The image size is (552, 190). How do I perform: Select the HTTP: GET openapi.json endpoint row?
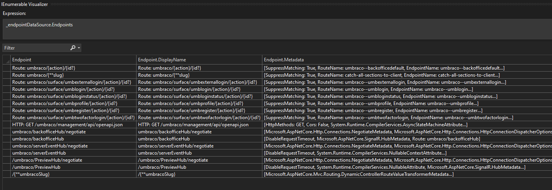(x=277, y=124)
